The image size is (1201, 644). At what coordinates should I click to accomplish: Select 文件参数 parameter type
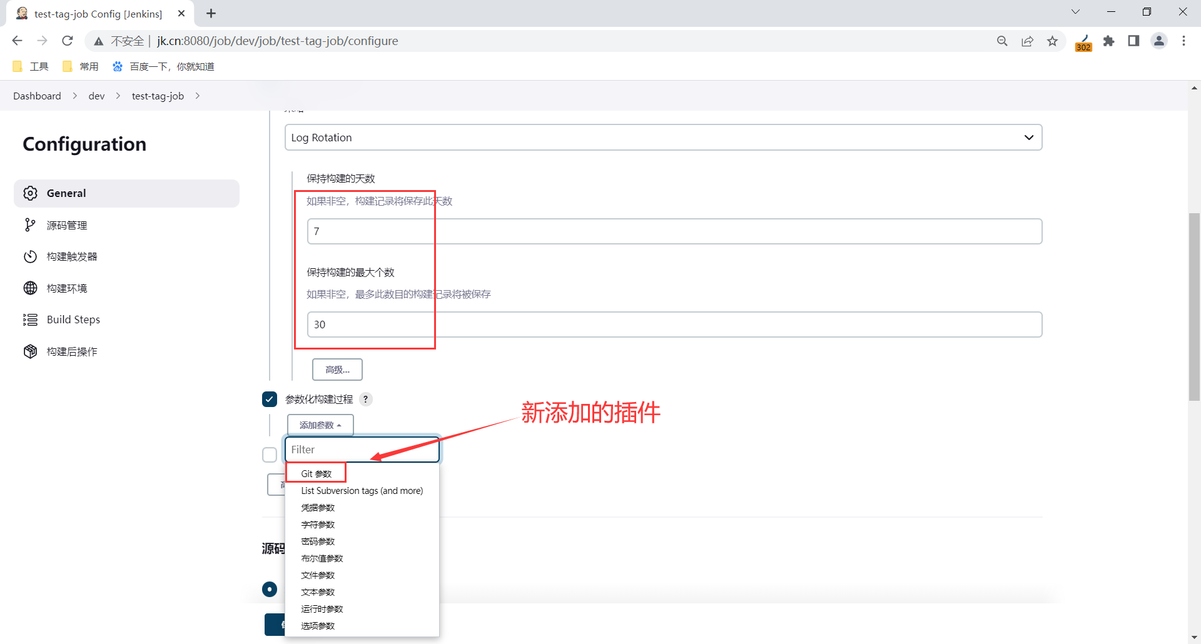318,575
